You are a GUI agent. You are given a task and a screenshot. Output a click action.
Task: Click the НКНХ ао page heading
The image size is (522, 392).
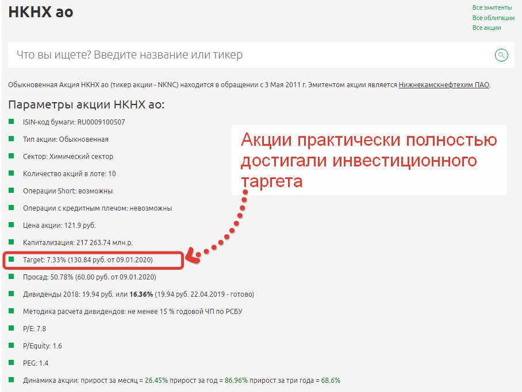click(41, 12)
